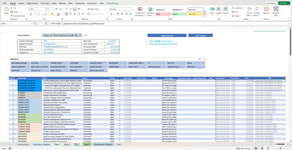Clear the Milestone slicer filter
The width and height of the screenshot is (292, 150).
pyautogui.click(x=204, y=59)
